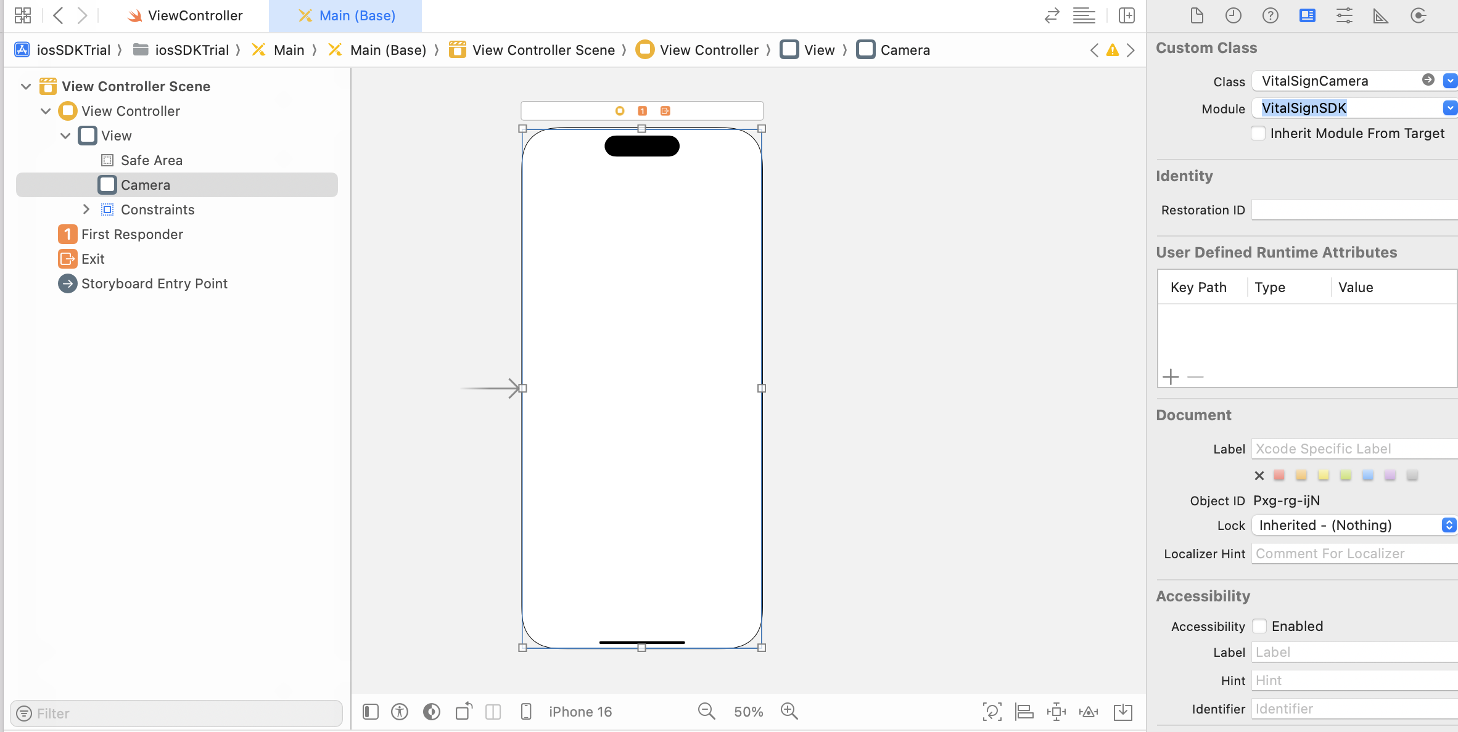Toggle dark appearance preview in canvas

pos(431,712)
